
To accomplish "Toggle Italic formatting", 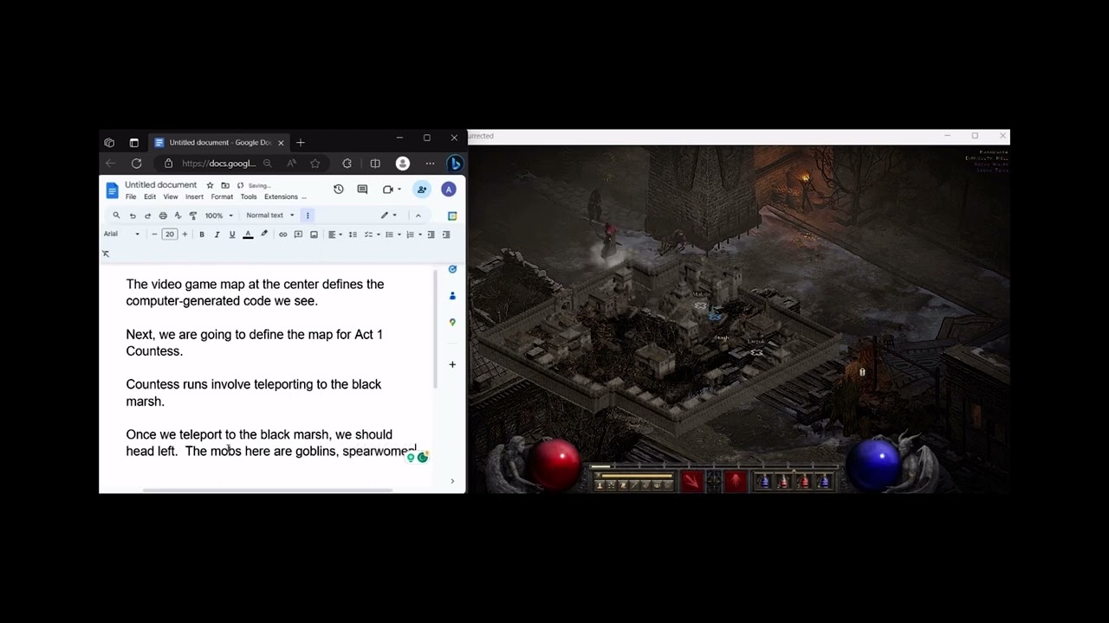I will coord(217,234).
